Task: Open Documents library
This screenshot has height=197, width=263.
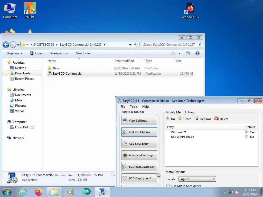Action: point(23,95)
